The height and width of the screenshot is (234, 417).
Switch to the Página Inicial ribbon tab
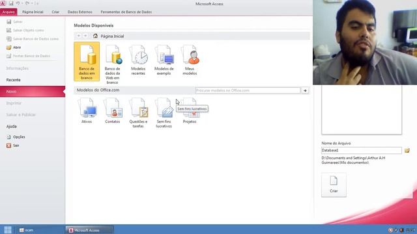click(33, 12)
